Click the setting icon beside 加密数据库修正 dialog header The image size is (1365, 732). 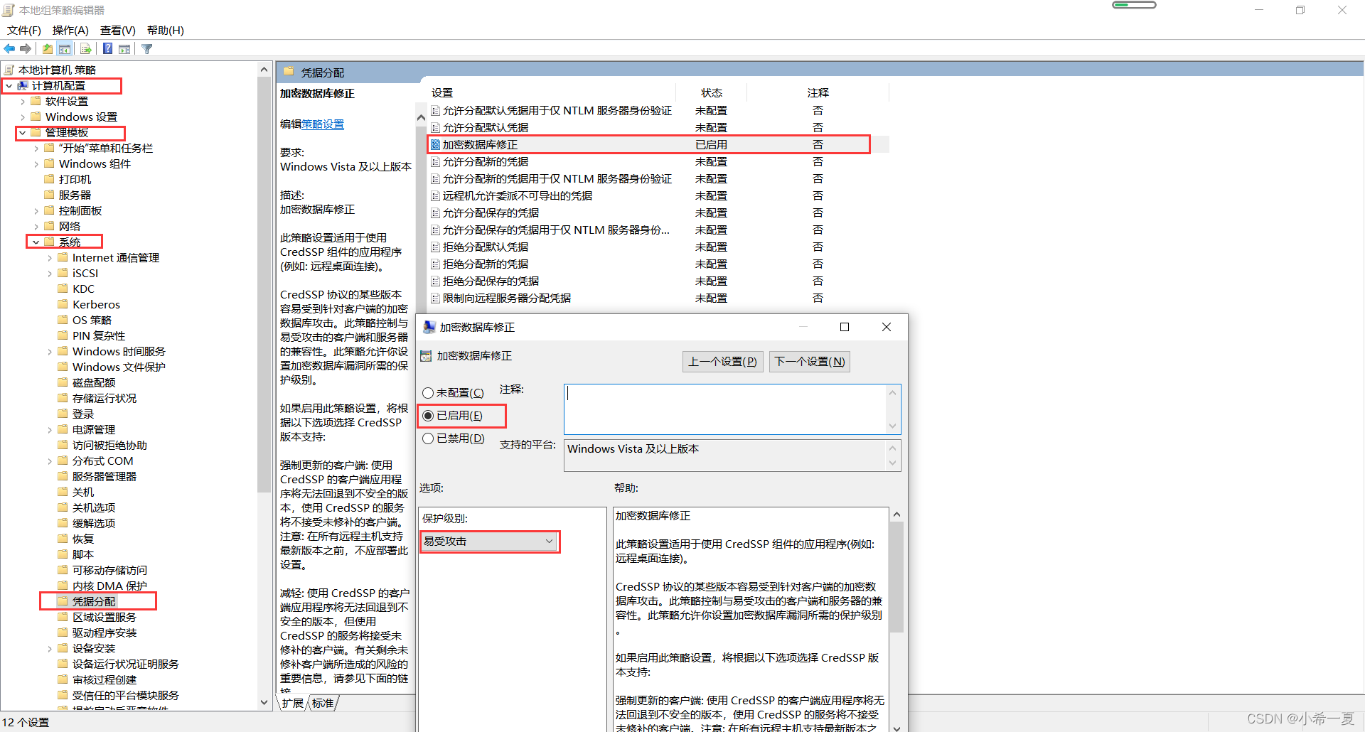coord(426,356)
